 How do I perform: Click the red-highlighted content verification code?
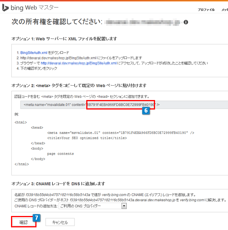click(120, 104)
